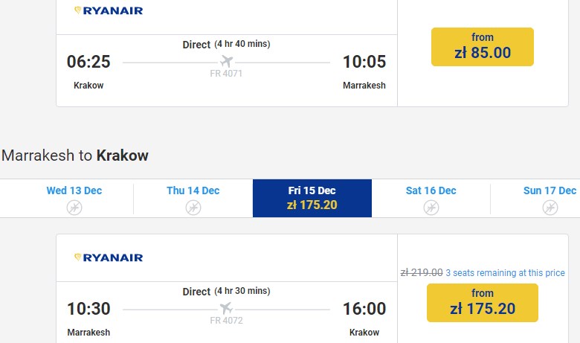Click the 3 seats remaining notice
580x343 pixels.
[x=505, y=273]
